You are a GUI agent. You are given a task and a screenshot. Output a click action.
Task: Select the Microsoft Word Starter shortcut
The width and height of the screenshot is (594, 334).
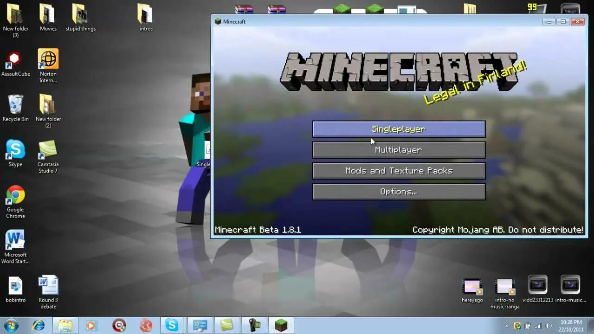(15, 247)
